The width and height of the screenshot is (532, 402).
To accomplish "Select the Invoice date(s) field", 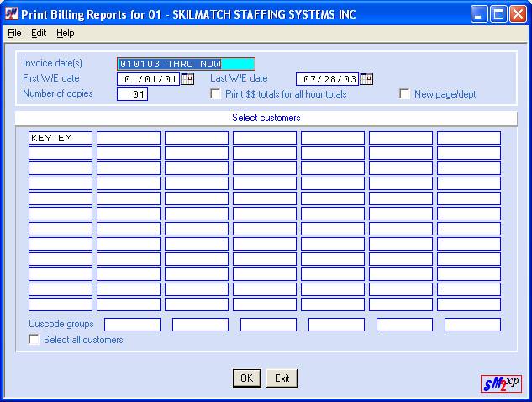I will tap(186, 64).
